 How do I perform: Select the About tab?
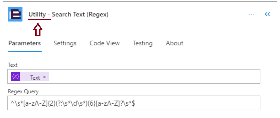point(174,43)
